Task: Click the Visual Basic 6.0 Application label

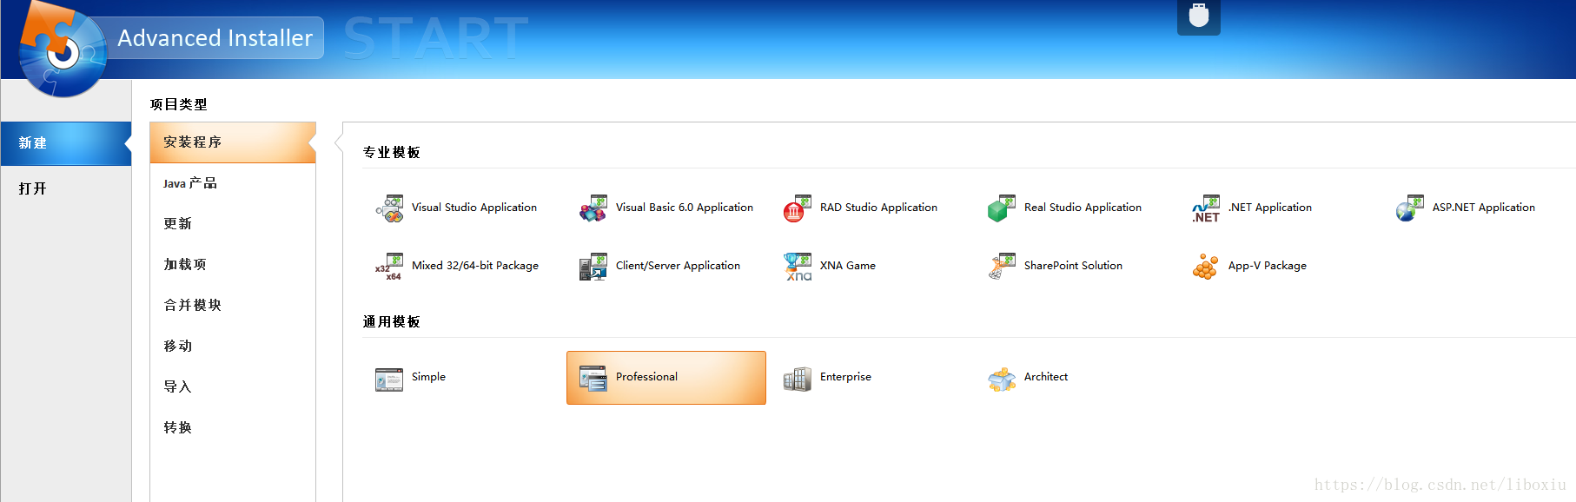Action: 685,208
